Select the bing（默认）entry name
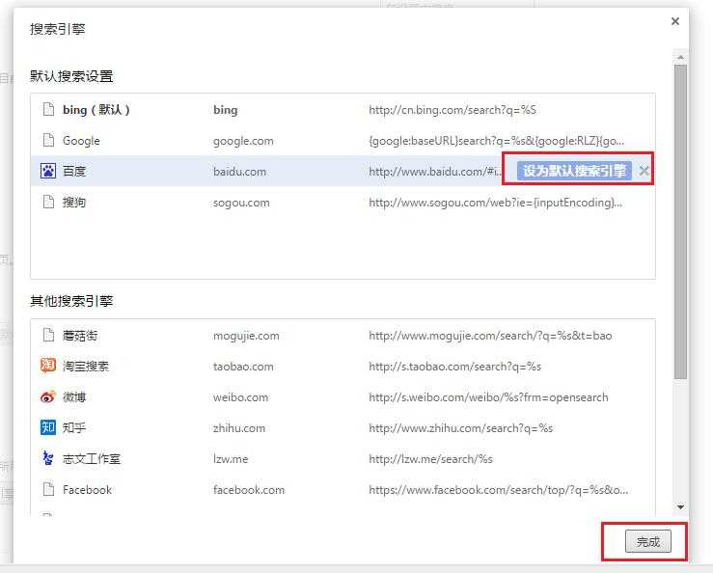This screenshot has width=713, height=573. (x=96, y=110)
